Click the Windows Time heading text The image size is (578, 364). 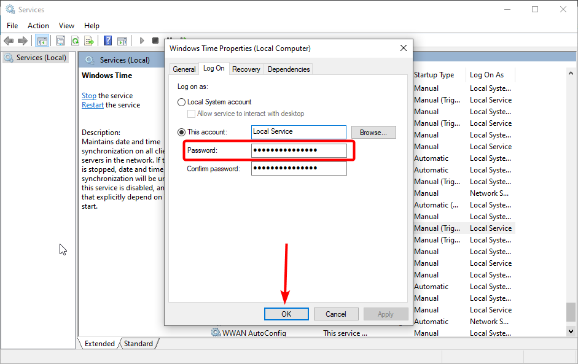pos(107,76)
